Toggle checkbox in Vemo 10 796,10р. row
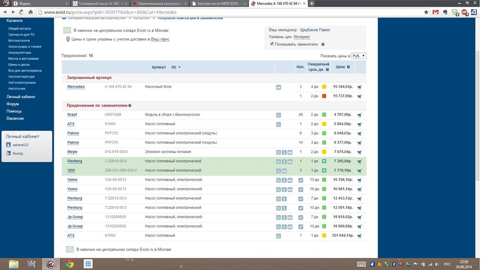The image size is (487, 270). [301, 180]
